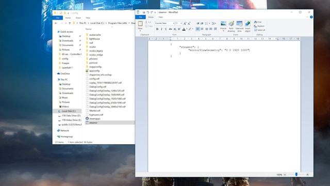This screenshot has width=330, height=186.
Task: Click the Shrink font icon in WordPad
Action: 189,23
